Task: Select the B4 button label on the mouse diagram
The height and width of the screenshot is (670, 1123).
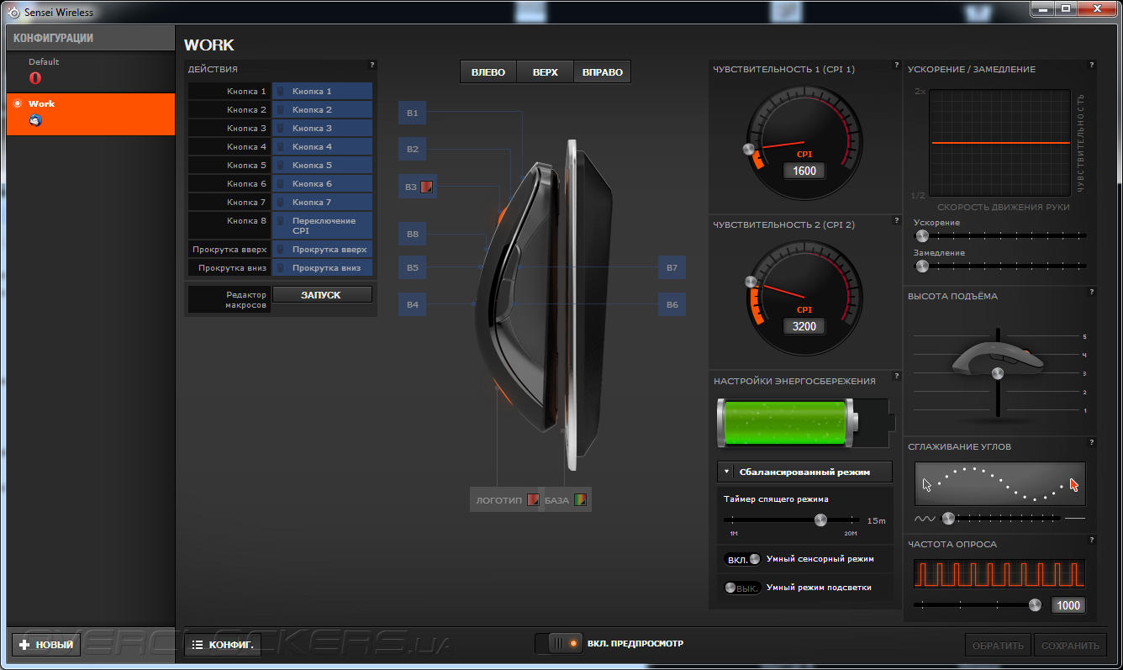Action: 412,304
